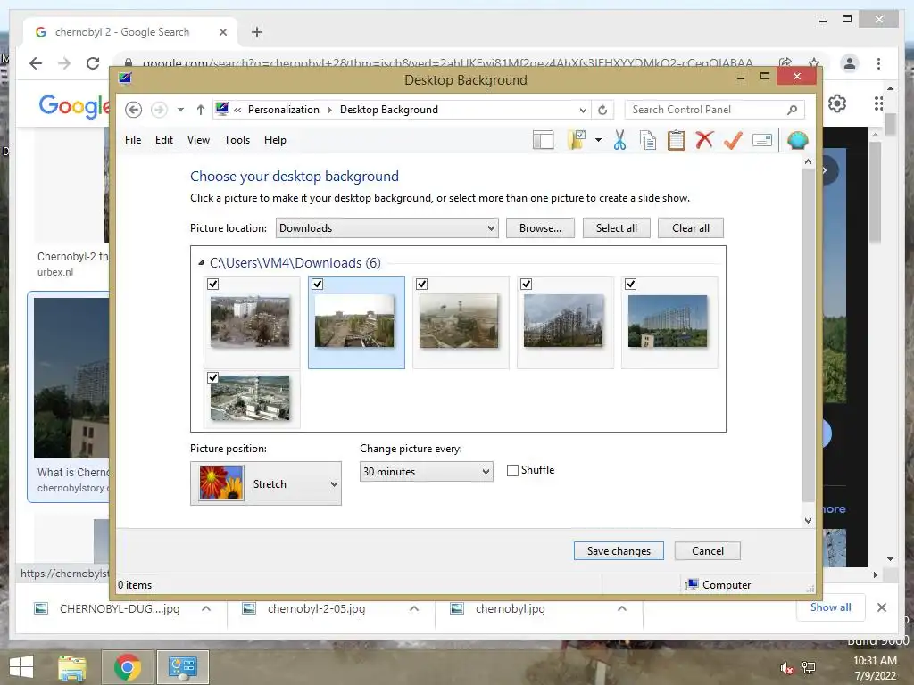Screen dimensions: 914x685
Task: Enable the Shuffle checkbox
Action: pos(512,471)
